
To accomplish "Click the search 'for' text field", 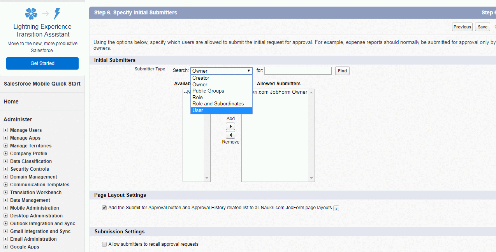I will tap(298, 71).
